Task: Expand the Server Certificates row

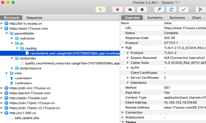Action: [128, 78]
